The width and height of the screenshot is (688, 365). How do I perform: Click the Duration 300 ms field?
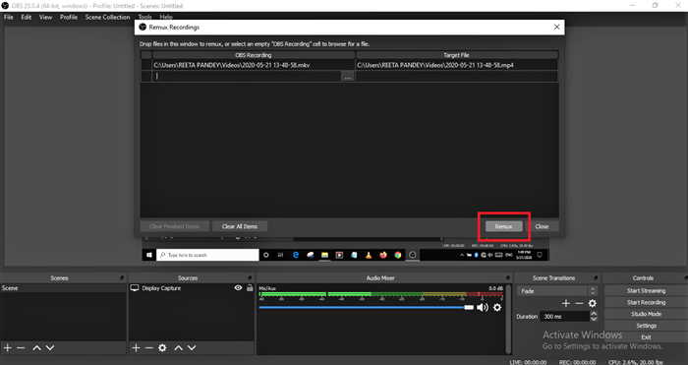pos(565,316)
